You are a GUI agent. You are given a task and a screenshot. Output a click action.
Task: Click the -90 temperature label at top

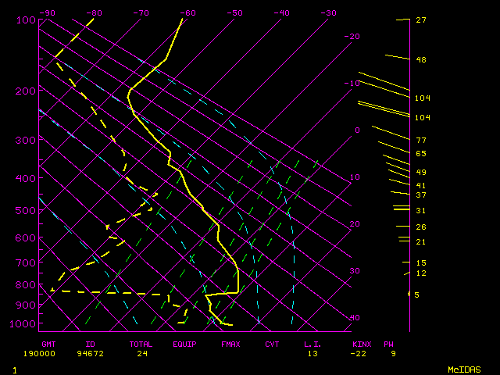pyautogui.click(x=48, y=13)
